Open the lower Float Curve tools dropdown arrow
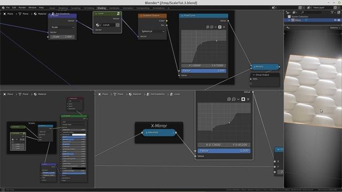Image resolution: width=342 pixels, height=192 pixels. [238, 99]
